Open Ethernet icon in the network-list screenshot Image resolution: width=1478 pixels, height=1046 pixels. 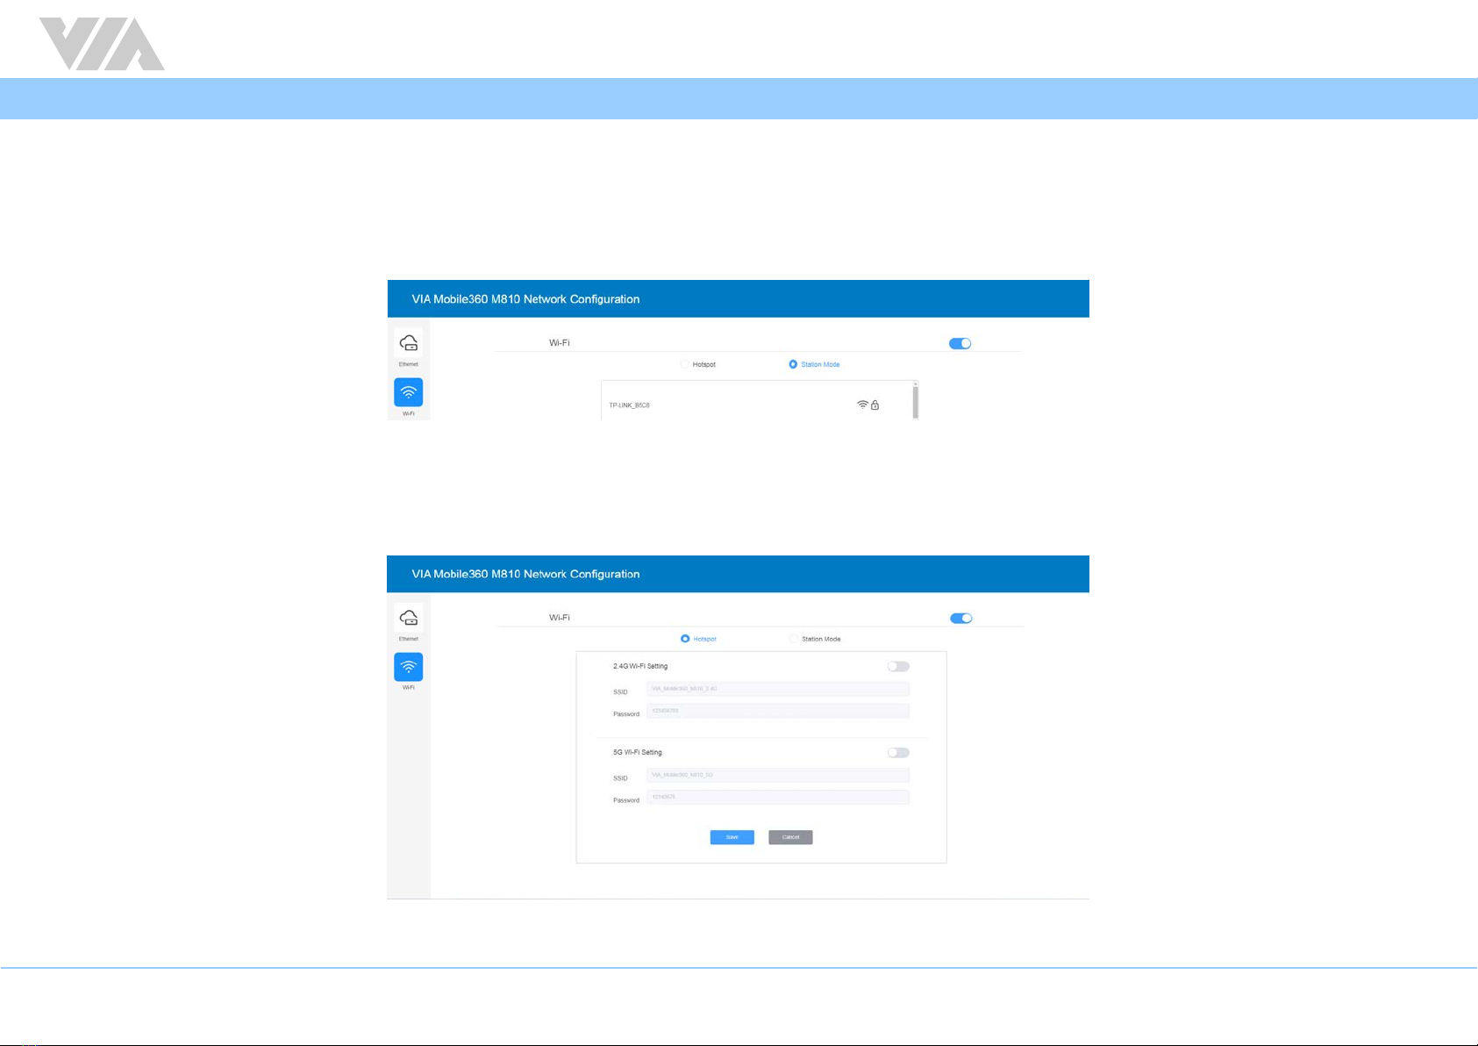pyautogui.click(x=409, y=343)
